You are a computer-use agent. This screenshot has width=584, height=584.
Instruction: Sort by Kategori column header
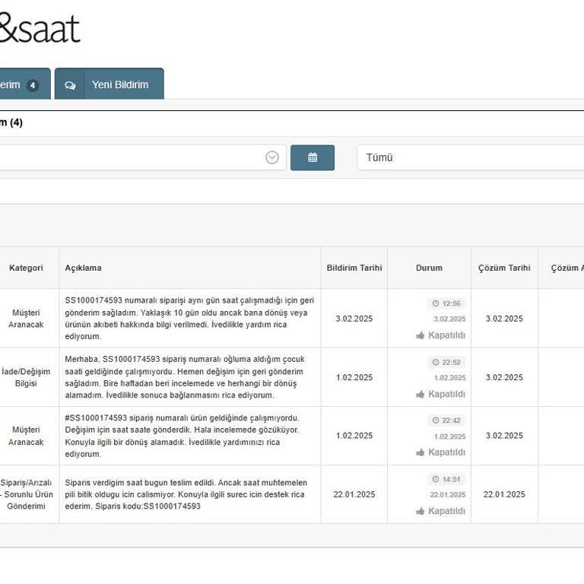(x=26, y=268)
